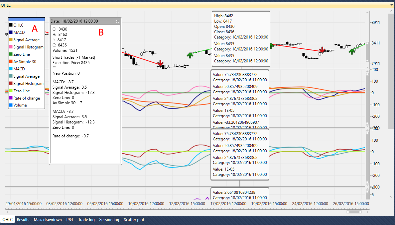Viewport: 395px width, 225px height.
Task: Click the gold Signal Average legend swatch
Action: click(11, 39)
